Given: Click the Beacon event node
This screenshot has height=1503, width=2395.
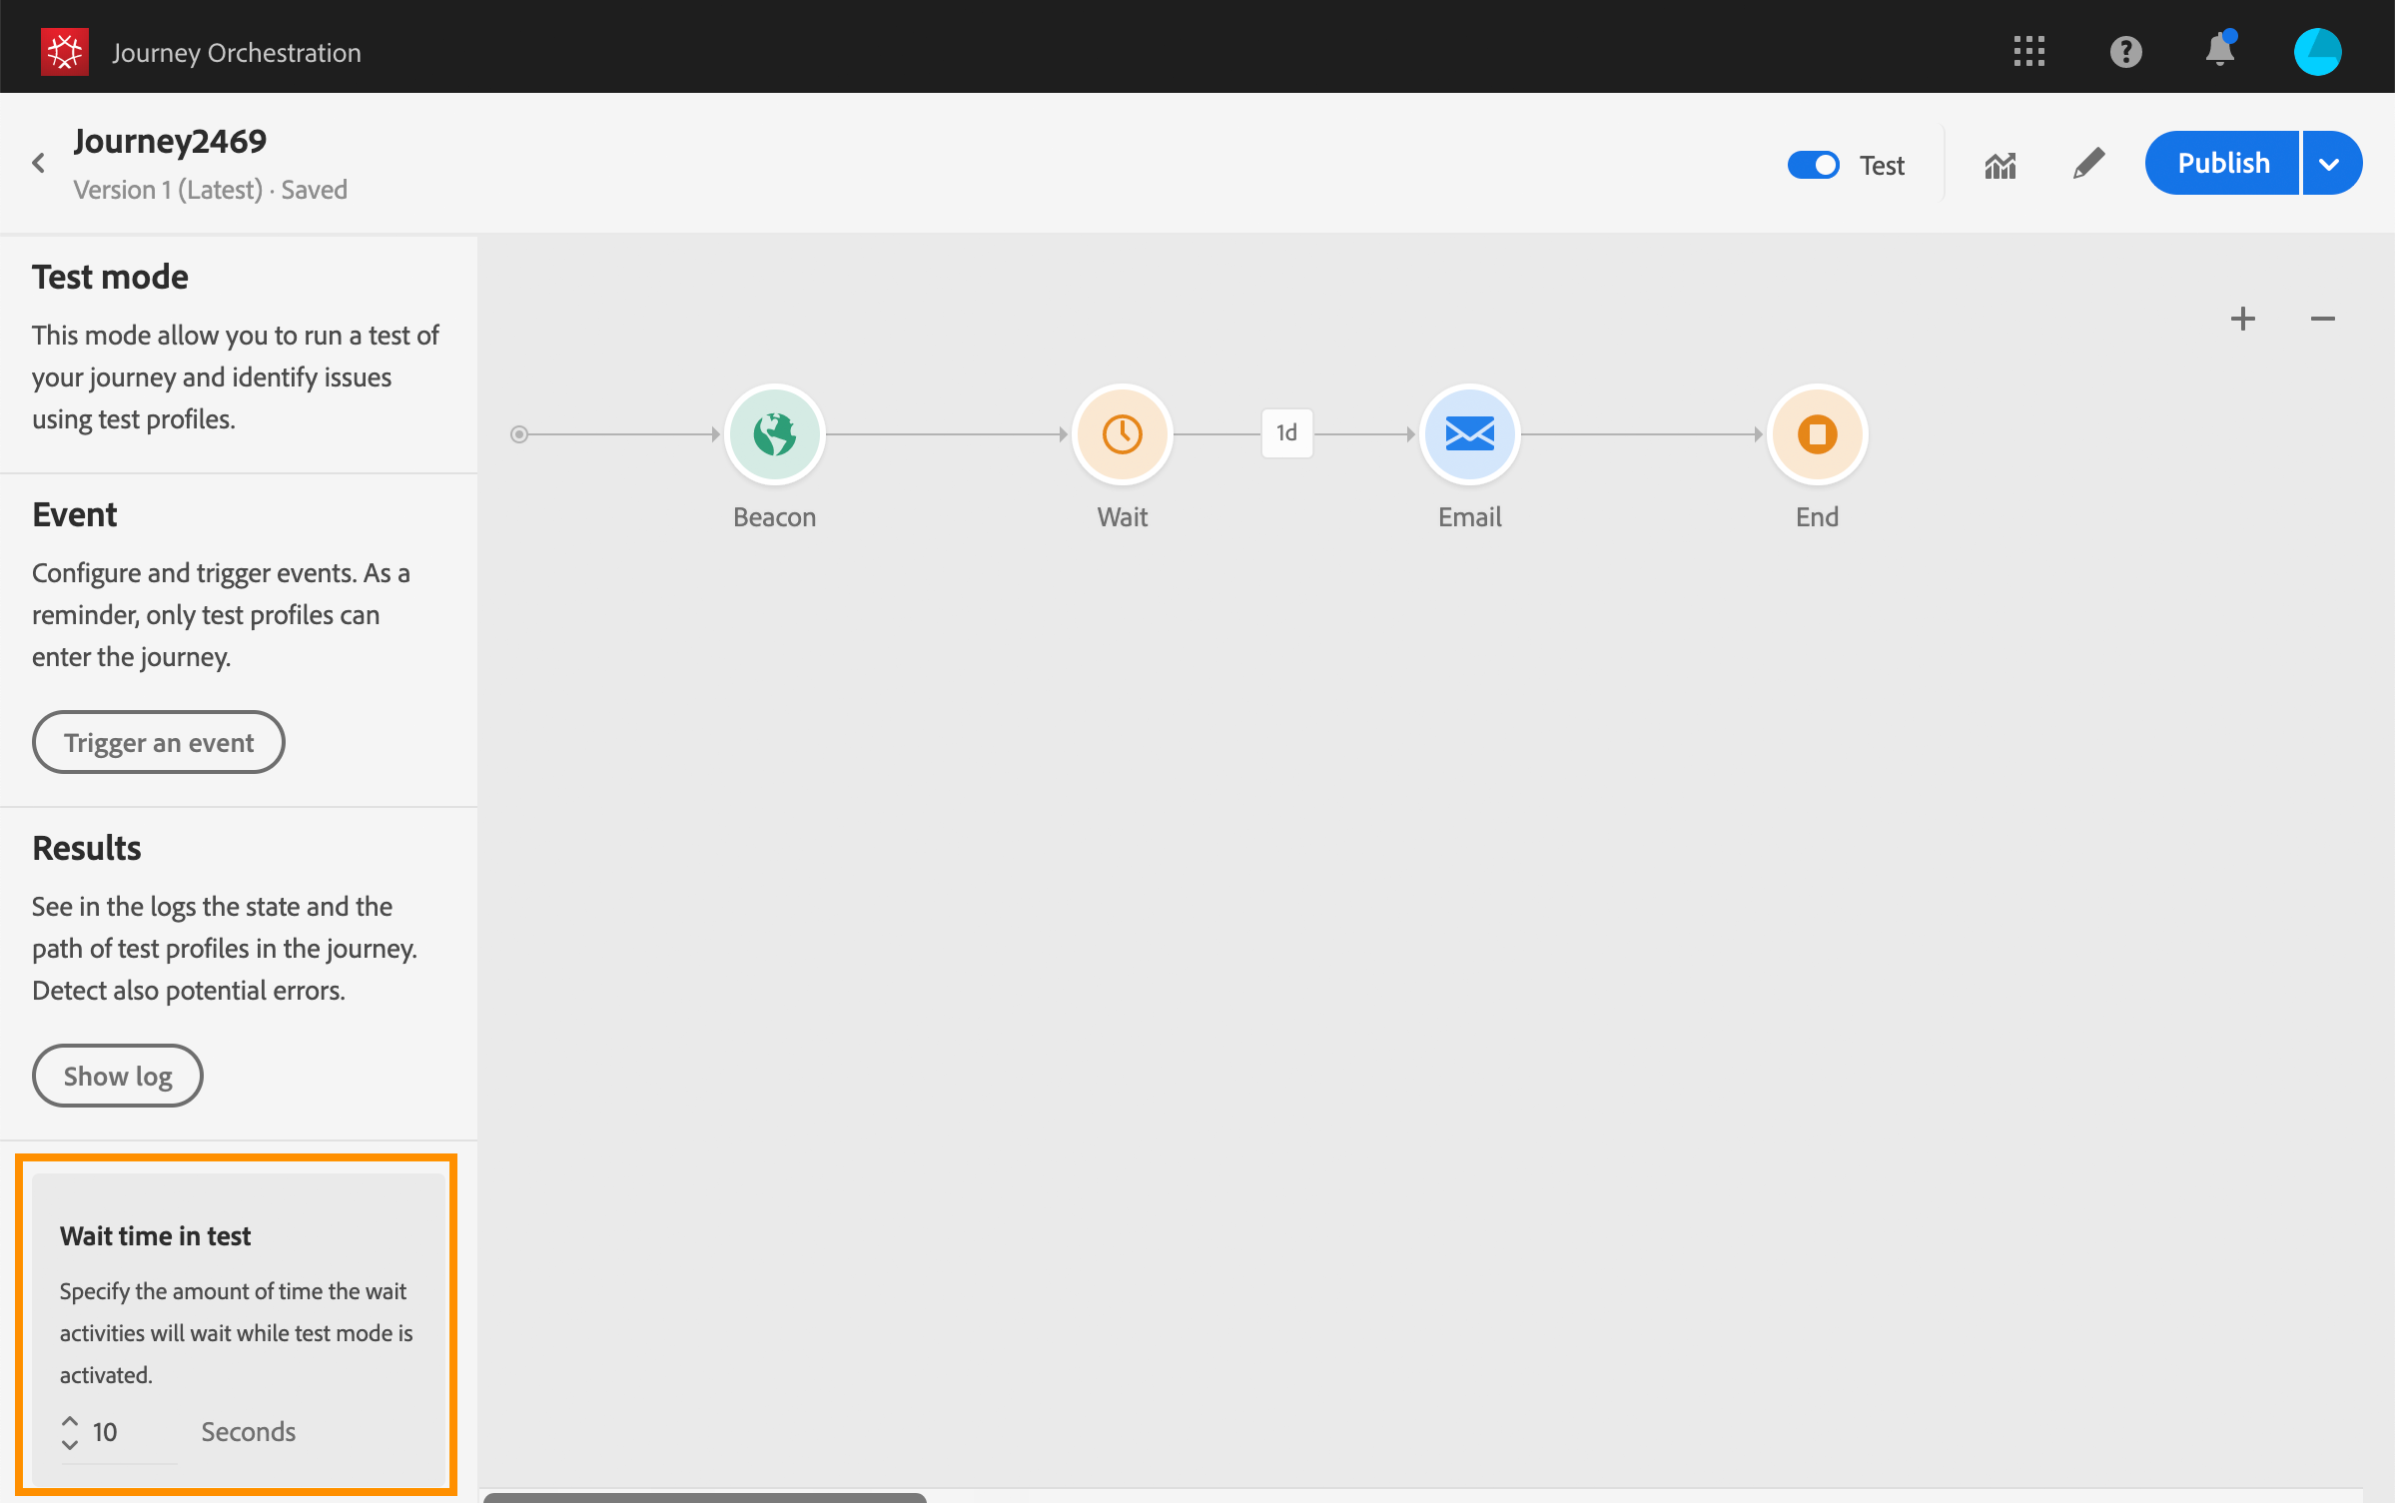Looking at the screenshot, I should point(774,434).
